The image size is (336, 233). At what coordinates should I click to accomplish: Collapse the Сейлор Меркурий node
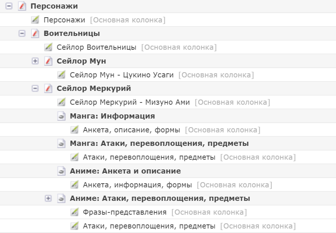coord(35,89)
